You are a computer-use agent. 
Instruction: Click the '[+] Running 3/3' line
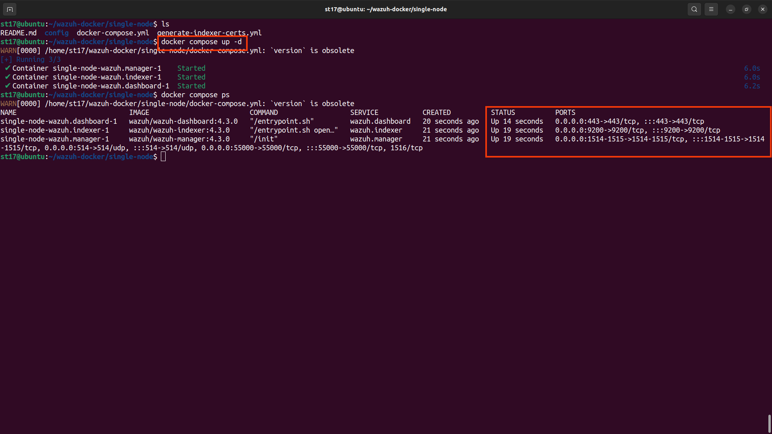click(x=31, y=59)
